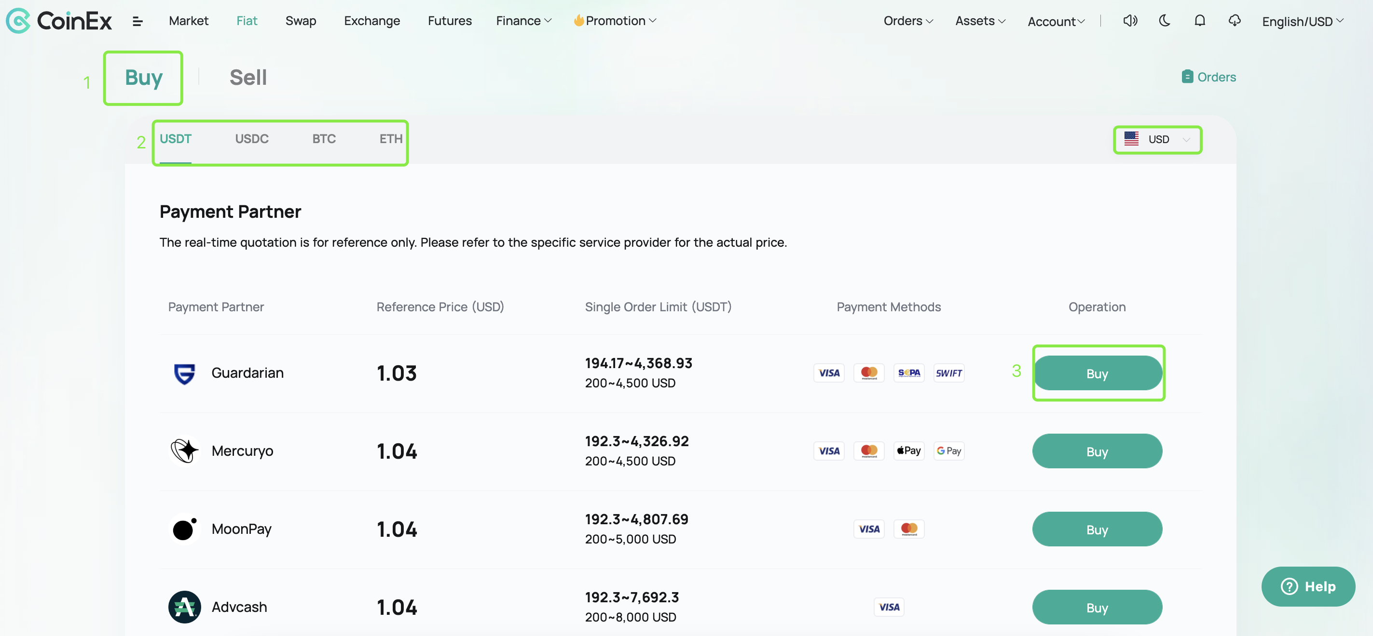Open the Exchange menu item

372,21
